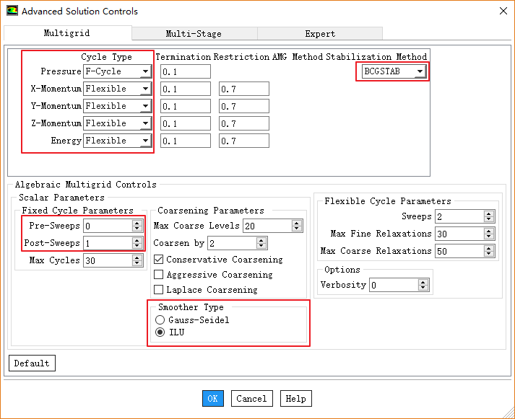The height and width of the screenshot is (419, 515).
Task: Decrease Post-Sweeps value with down arrow
Action: click(137, 246)
